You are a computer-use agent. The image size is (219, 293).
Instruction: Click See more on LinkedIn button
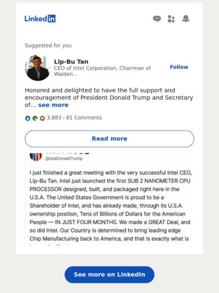tap(109, 275)
